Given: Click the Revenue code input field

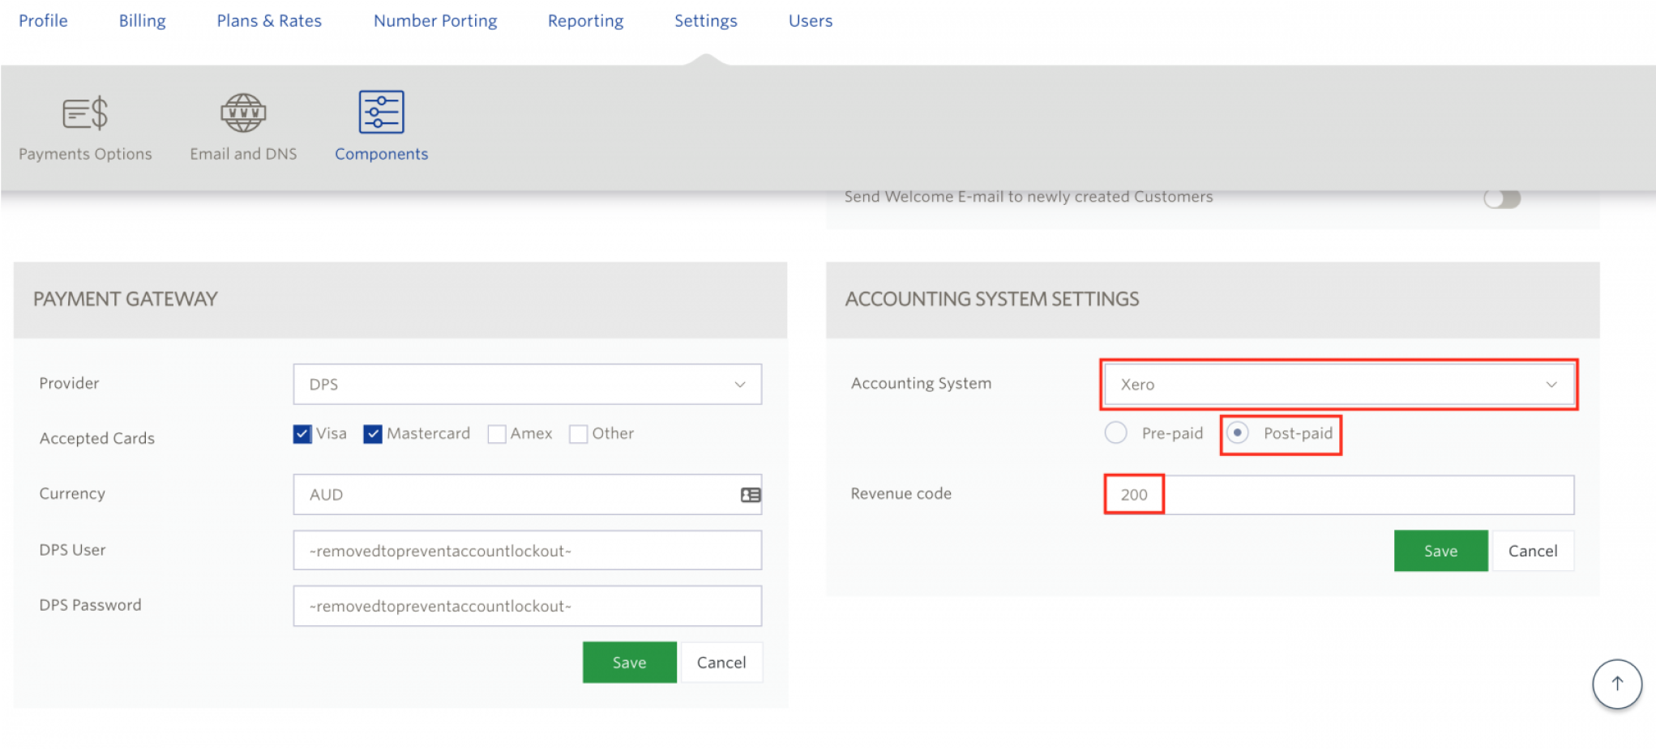Looking at the screenshot, I should tap(1337, 495).
